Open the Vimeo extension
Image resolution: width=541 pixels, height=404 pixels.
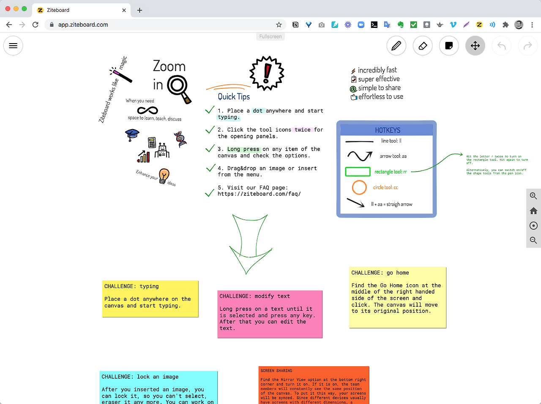(453, 25)
